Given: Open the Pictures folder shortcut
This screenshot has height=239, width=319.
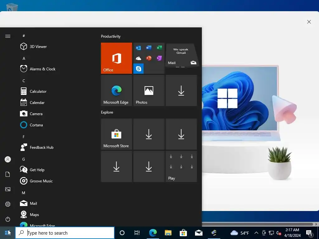Looking at the screenshot, I should [8, 189].
